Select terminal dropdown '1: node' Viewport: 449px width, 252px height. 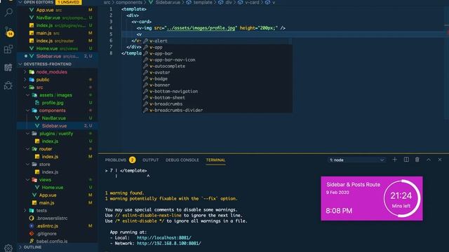[356, 160]
